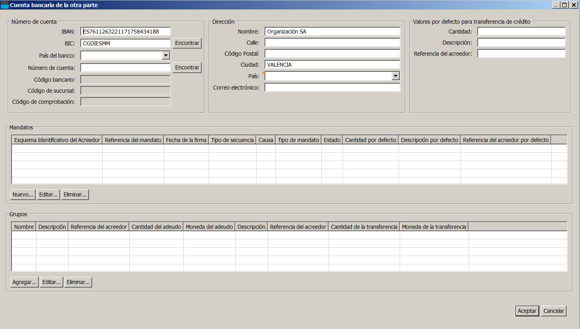Screen dimensions: 580x329
Task: Click Moneda del adeudo column header
Action: click(209, 227)
